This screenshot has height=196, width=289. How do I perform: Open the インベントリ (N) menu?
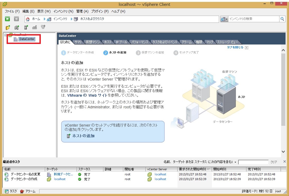(63, 11)
